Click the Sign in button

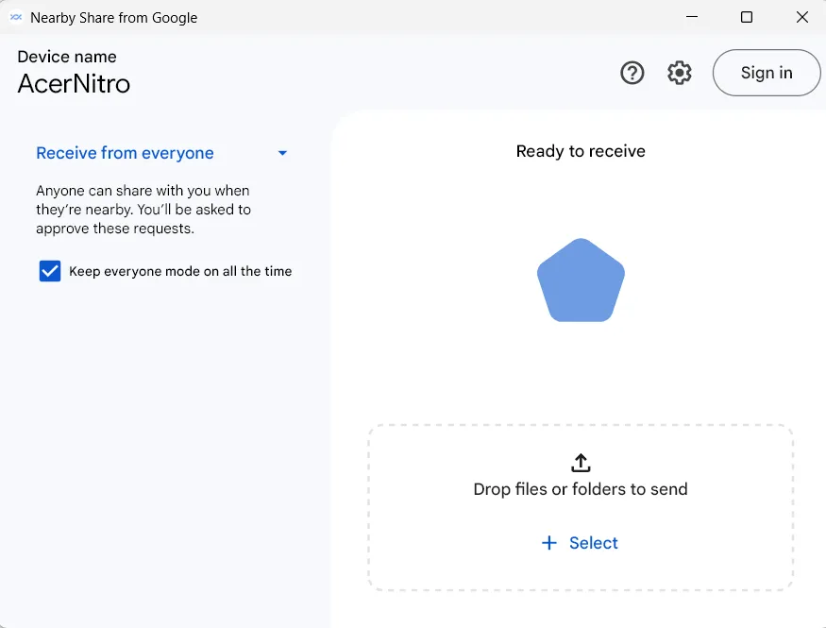tap(766, 73)
